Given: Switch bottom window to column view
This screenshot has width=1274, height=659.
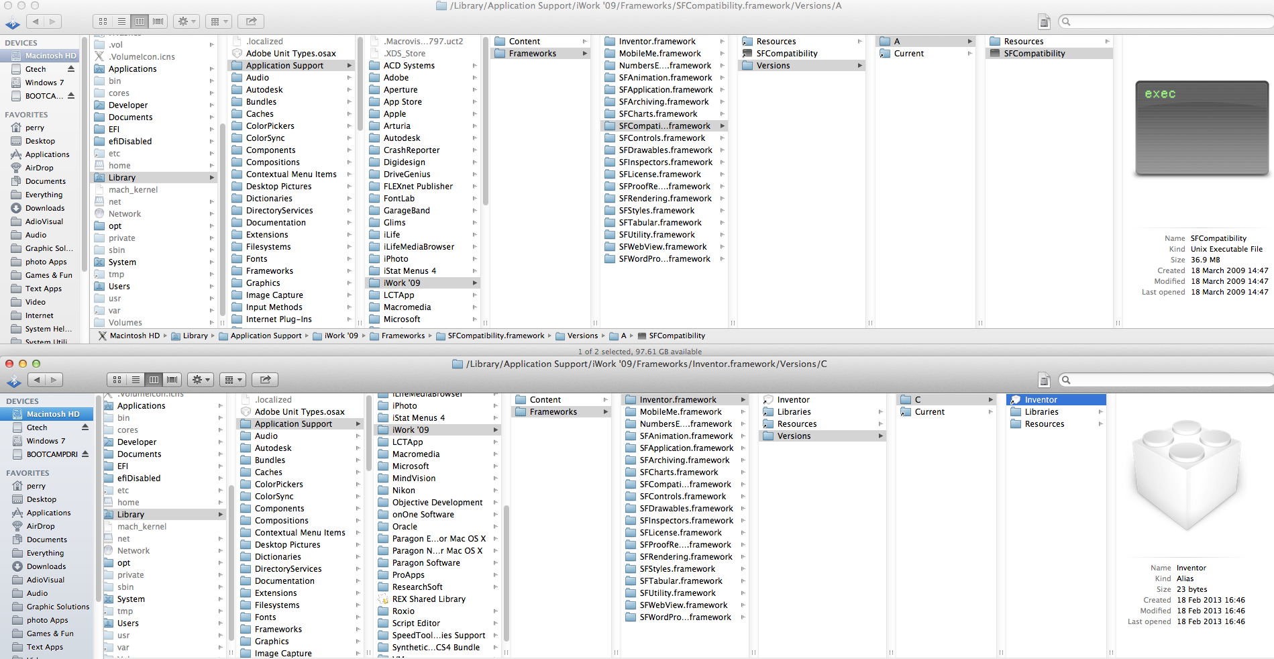Looking at the screenshot, I should tap(154, 380).
